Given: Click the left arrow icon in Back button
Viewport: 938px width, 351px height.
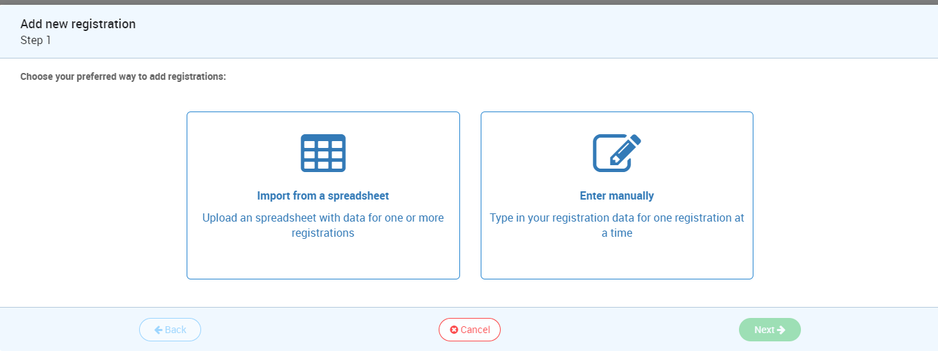Looking at the screenshot, I should (x=158, y=330).
